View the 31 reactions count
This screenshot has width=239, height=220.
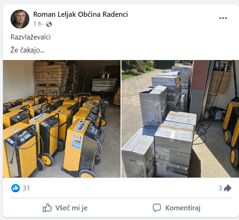tap(26, 188)
